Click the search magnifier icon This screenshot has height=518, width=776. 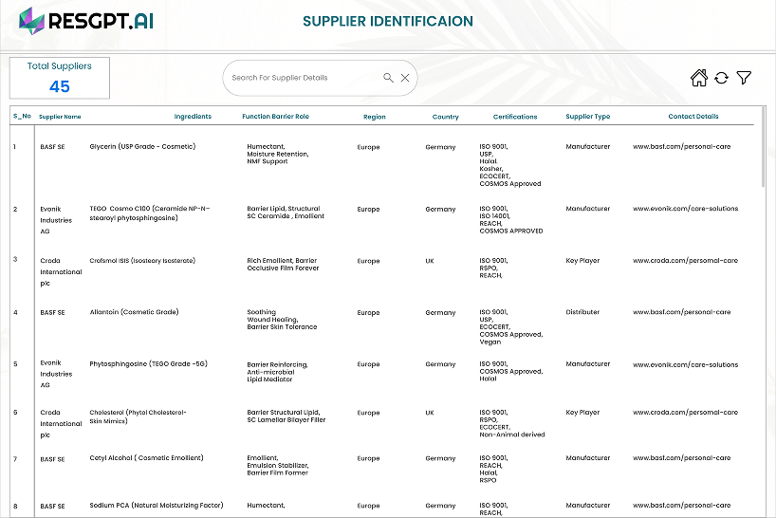click(389, 78)
